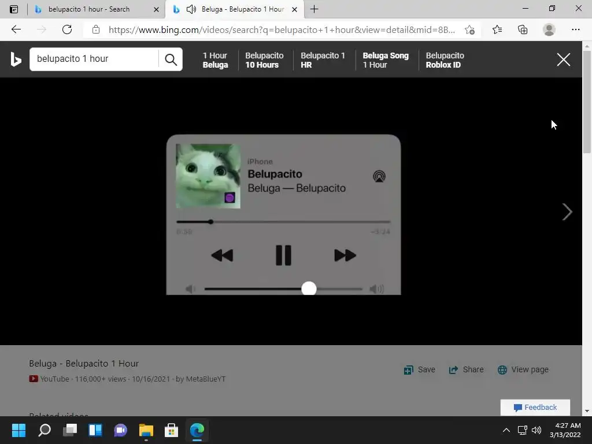
Task: Open File Explorer from taskbar
Action: pos(146,430)
